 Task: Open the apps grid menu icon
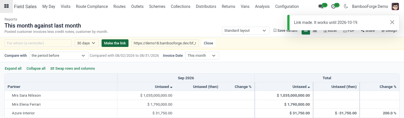6,6
